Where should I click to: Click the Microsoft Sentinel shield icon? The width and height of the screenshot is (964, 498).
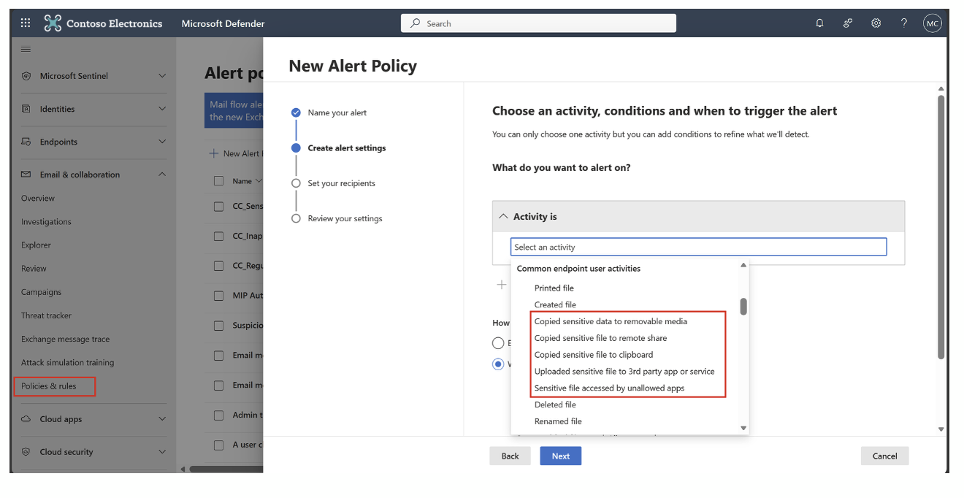tap(26, 76)
